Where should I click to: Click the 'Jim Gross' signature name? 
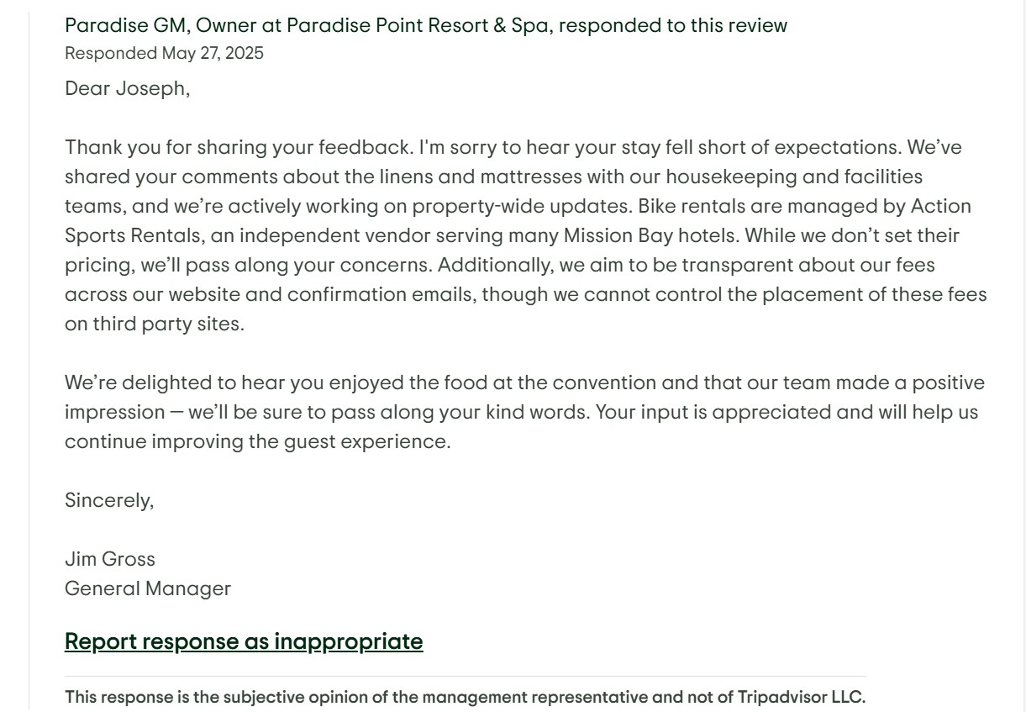coord(110,560)
